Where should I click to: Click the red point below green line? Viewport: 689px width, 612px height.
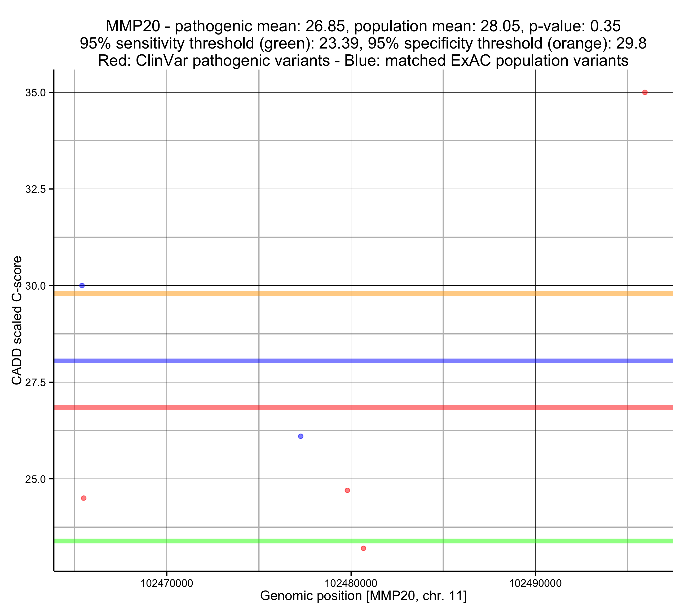pos(363,548)
